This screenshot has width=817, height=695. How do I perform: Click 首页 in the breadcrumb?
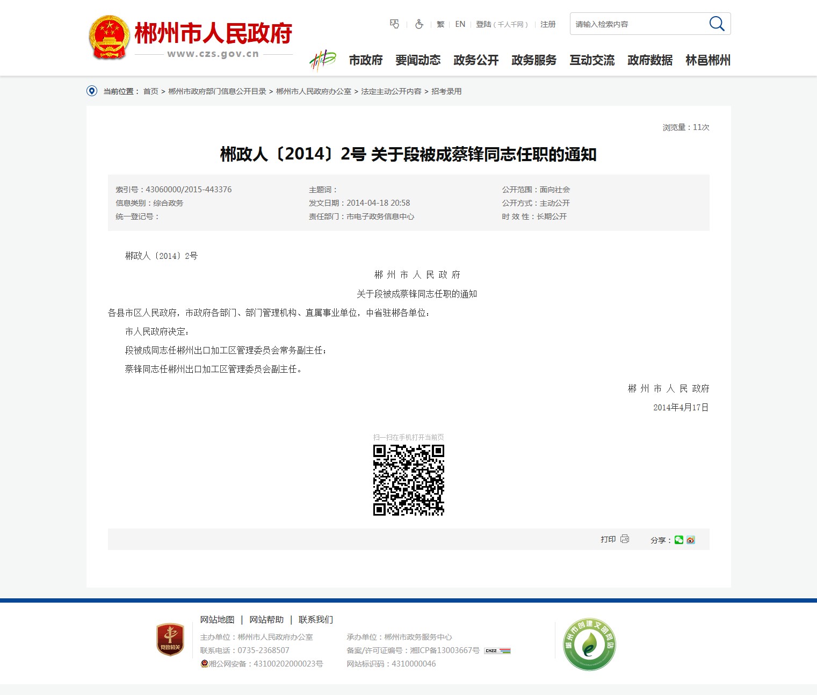tap(150, 91)
